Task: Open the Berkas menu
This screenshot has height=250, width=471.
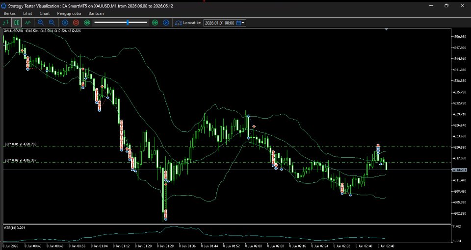Action: (x=10, y=13)
